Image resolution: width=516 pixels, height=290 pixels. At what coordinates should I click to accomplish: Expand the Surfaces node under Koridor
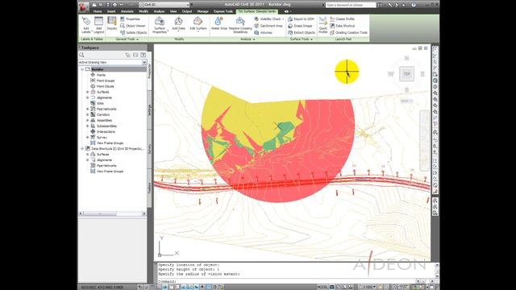[88, 92]
